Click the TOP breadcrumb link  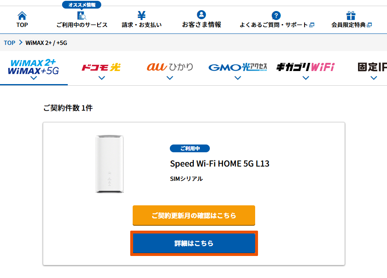tap(9, 43)
